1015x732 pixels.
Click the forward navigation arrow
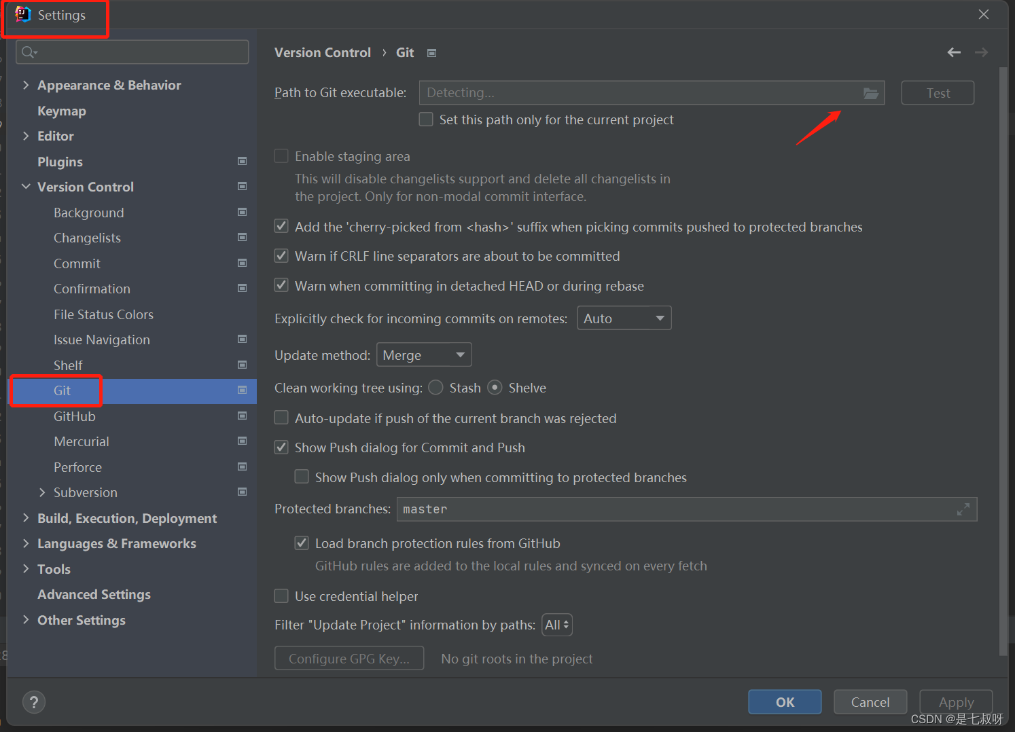(x=981, y=52)
